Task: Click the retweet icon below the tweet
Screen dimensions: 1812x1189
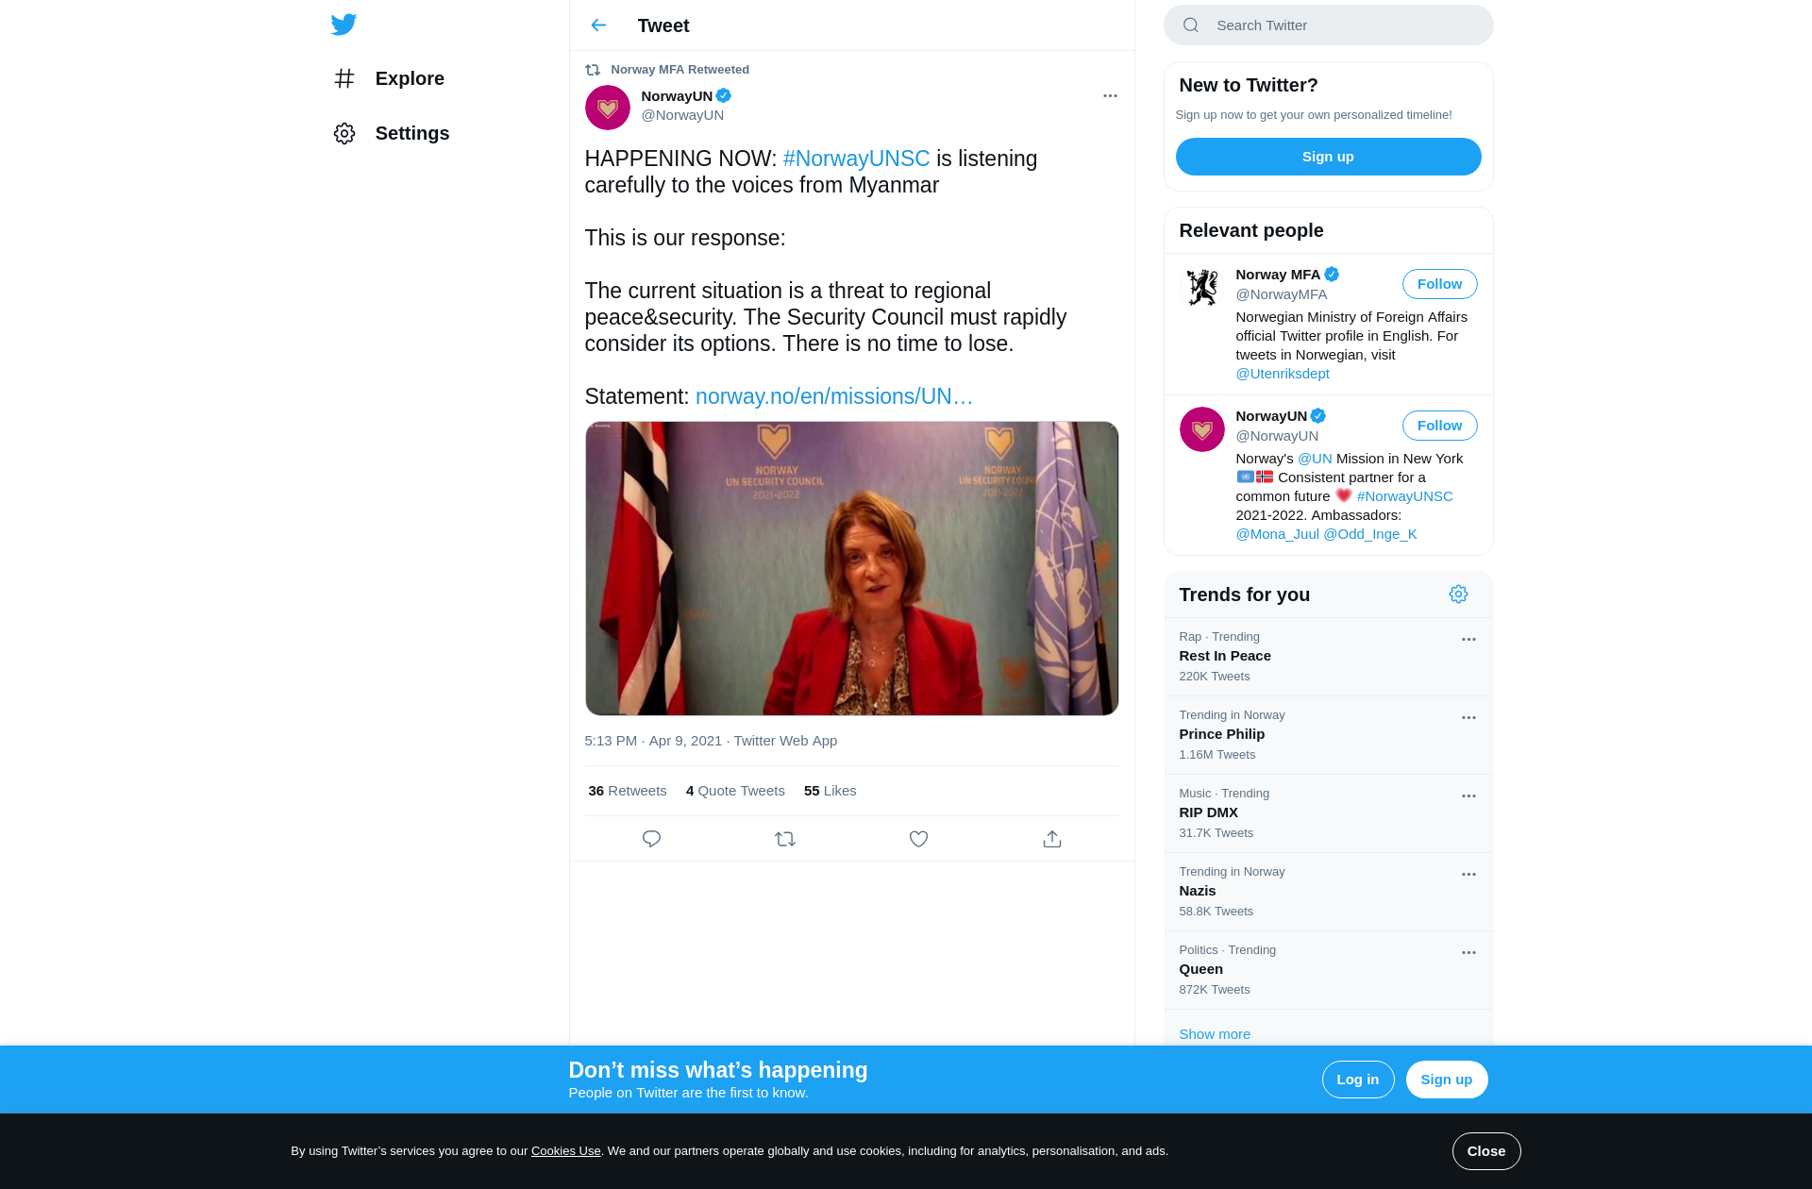Action: [785, 839]
